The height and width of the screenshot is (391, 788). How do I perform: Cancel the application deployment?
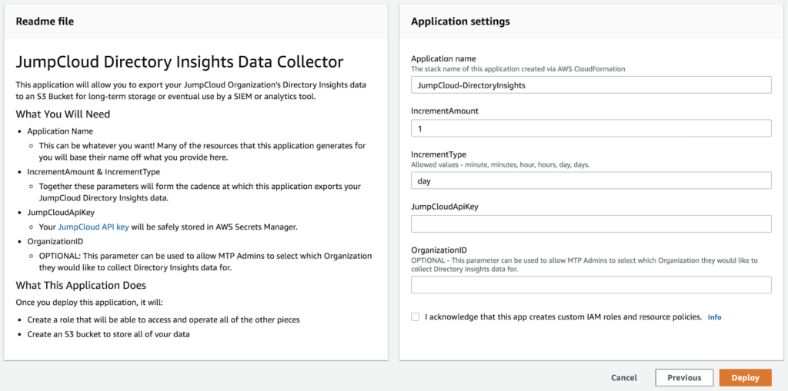[623, 378]
